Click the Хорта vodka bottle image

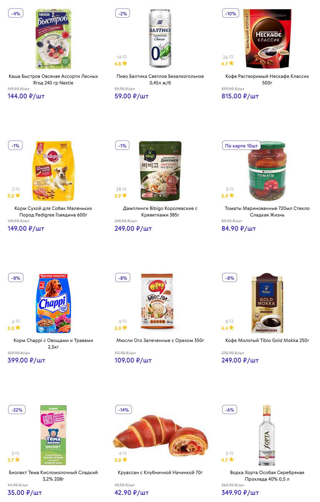click(267, 435)
